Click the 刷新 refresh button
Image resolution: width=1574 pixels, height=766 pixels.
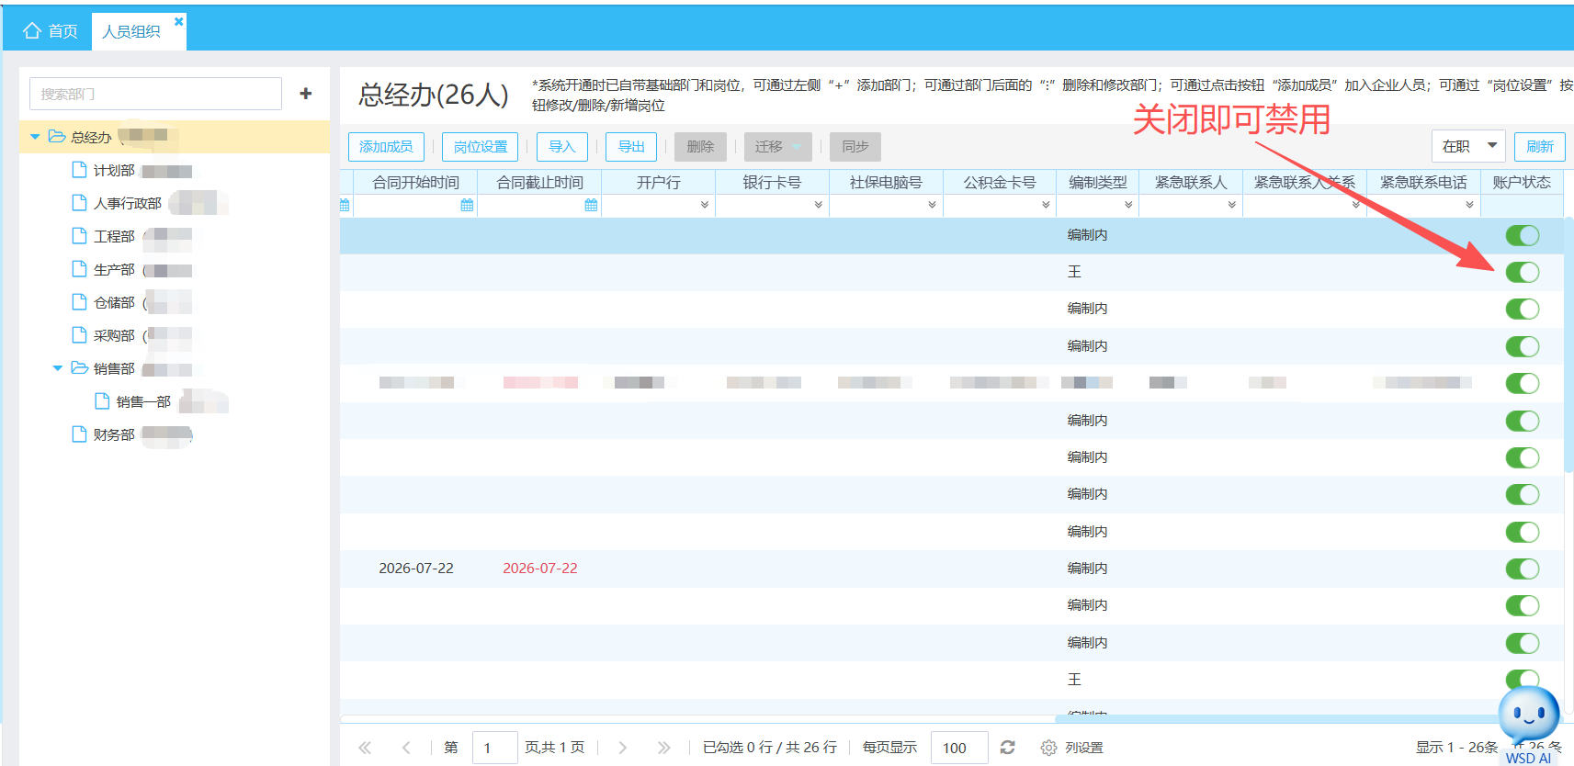[1539, 146]
